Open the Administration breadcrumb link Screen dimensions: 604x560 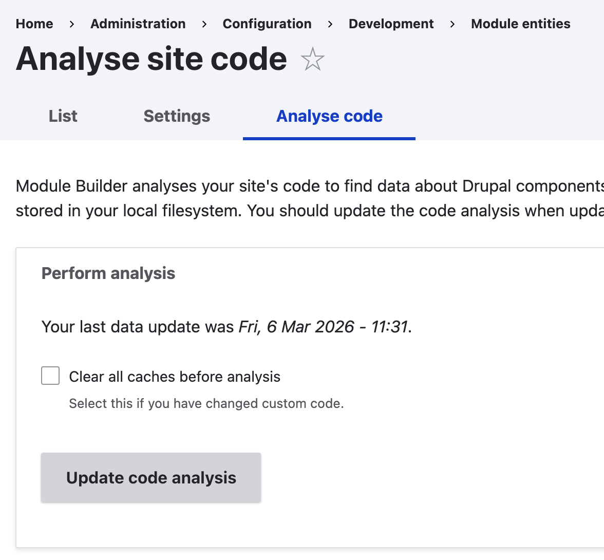click(x=138, y=24)
